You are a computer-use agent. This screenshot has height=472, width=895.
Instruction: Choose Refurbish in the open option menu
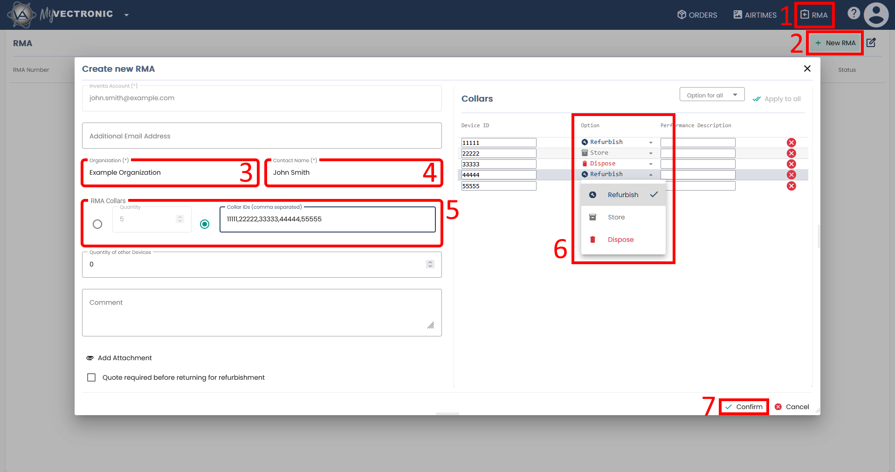point(623,195)
